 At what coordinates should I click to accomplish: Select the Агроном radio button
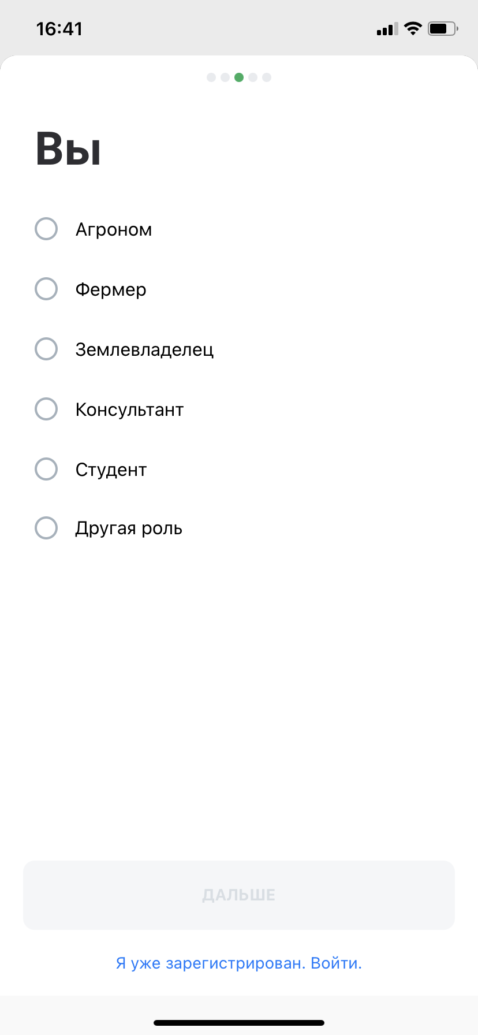click(46, 229)
